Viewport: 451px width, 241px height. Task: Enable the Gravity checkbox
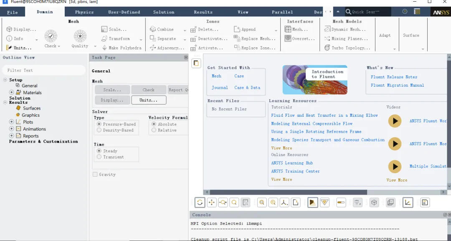point(95,174)
